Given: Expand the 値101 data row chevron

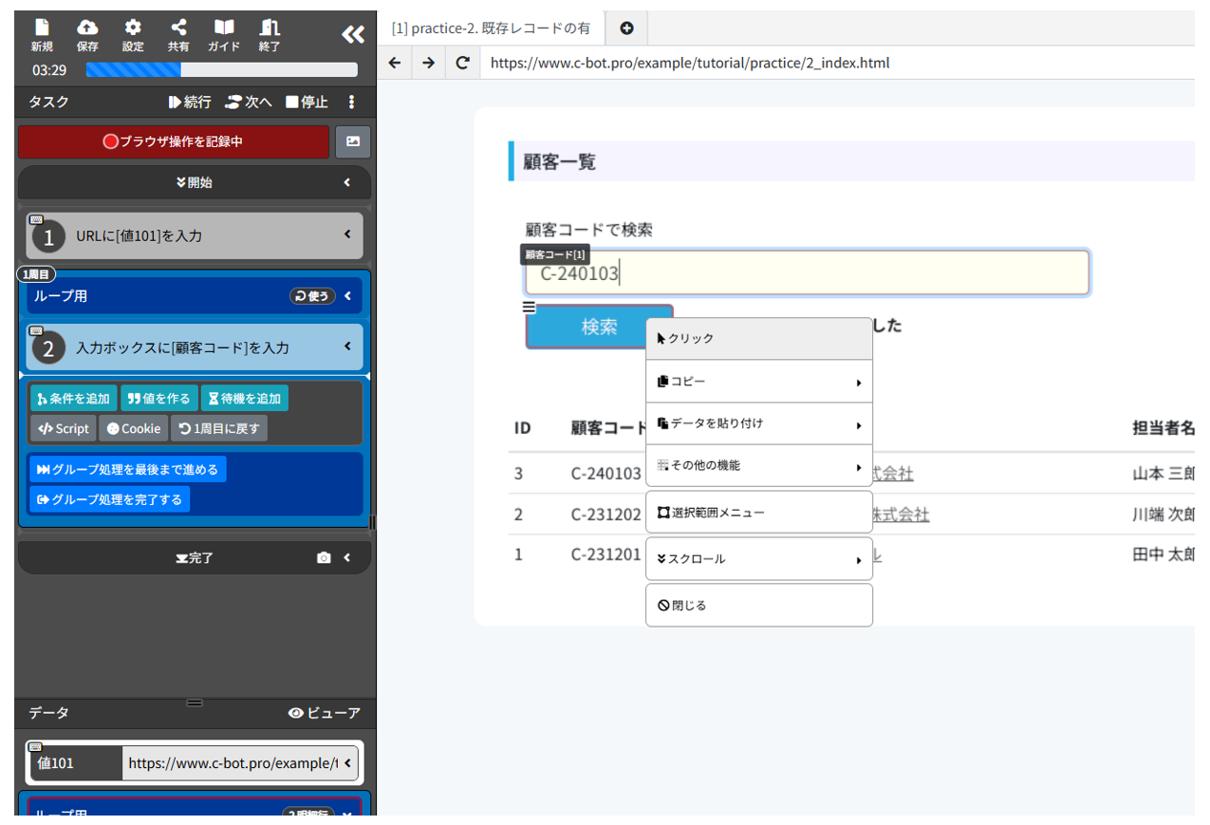Looking at the screenshot, I should coord(349,763).
